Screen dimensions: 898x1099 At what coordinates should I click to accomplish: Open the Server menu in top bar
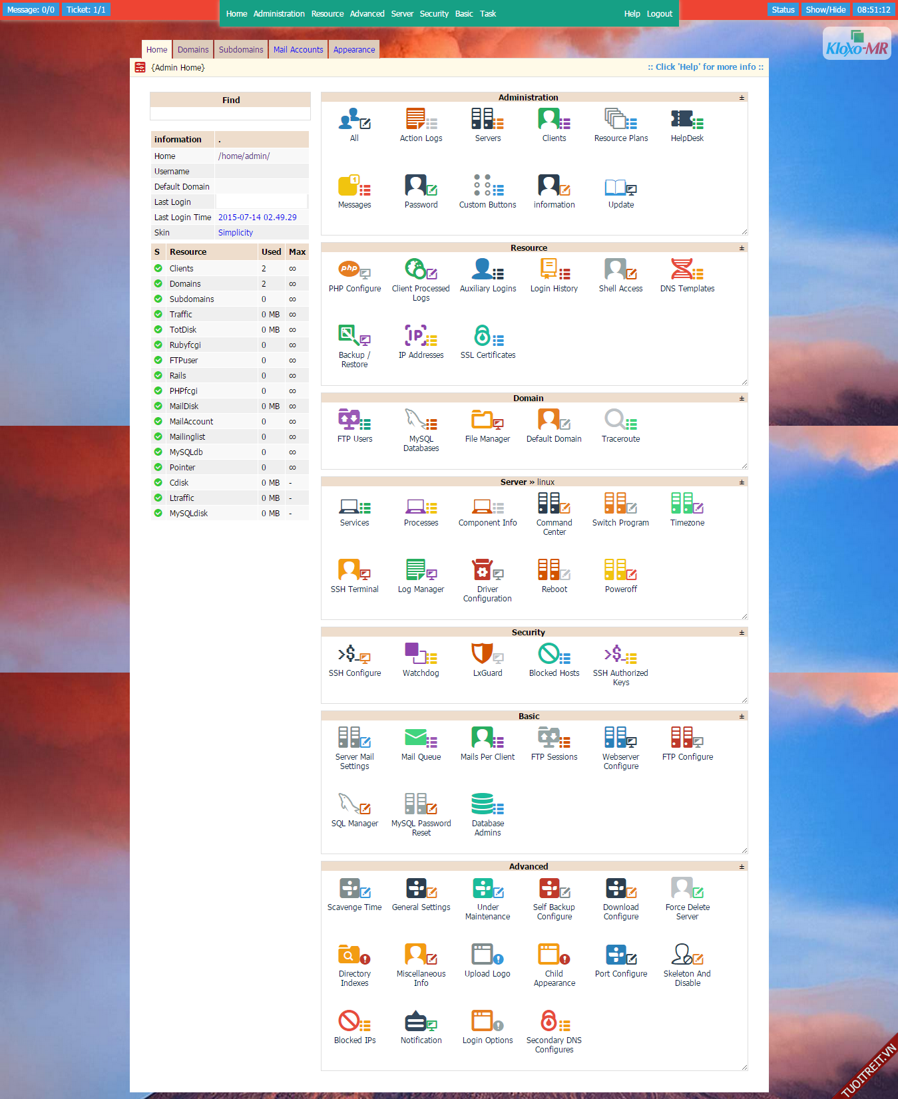402,14
